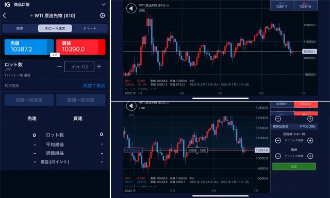
Task: Click the WTI 原油先物 ($10) header title
Action: point(55,15)
